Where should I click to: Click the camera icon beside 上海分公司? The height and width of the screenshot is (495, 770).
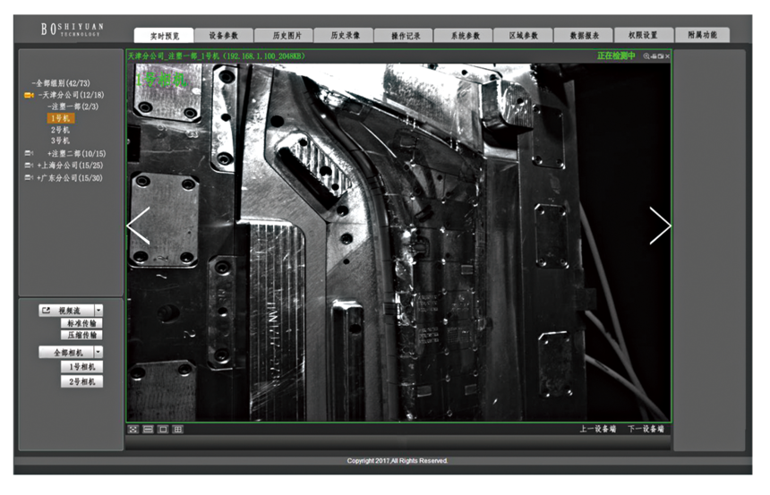pos(29,166)
